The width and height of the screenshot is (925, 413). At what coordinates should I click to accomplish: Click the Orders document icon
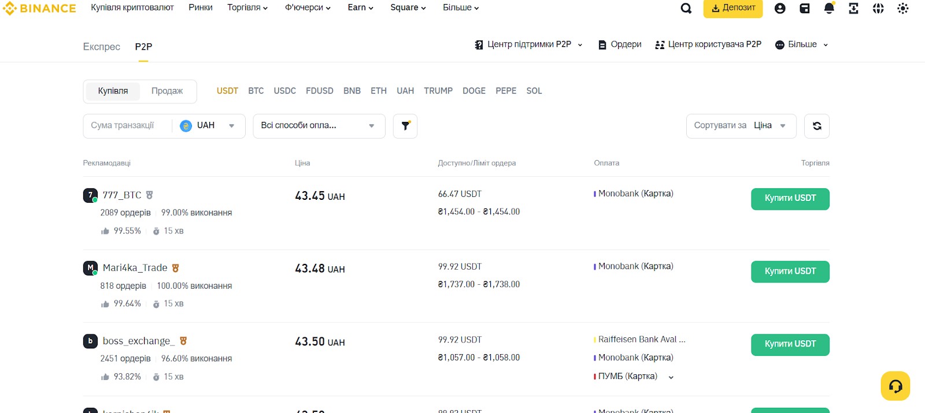point(602,44)
